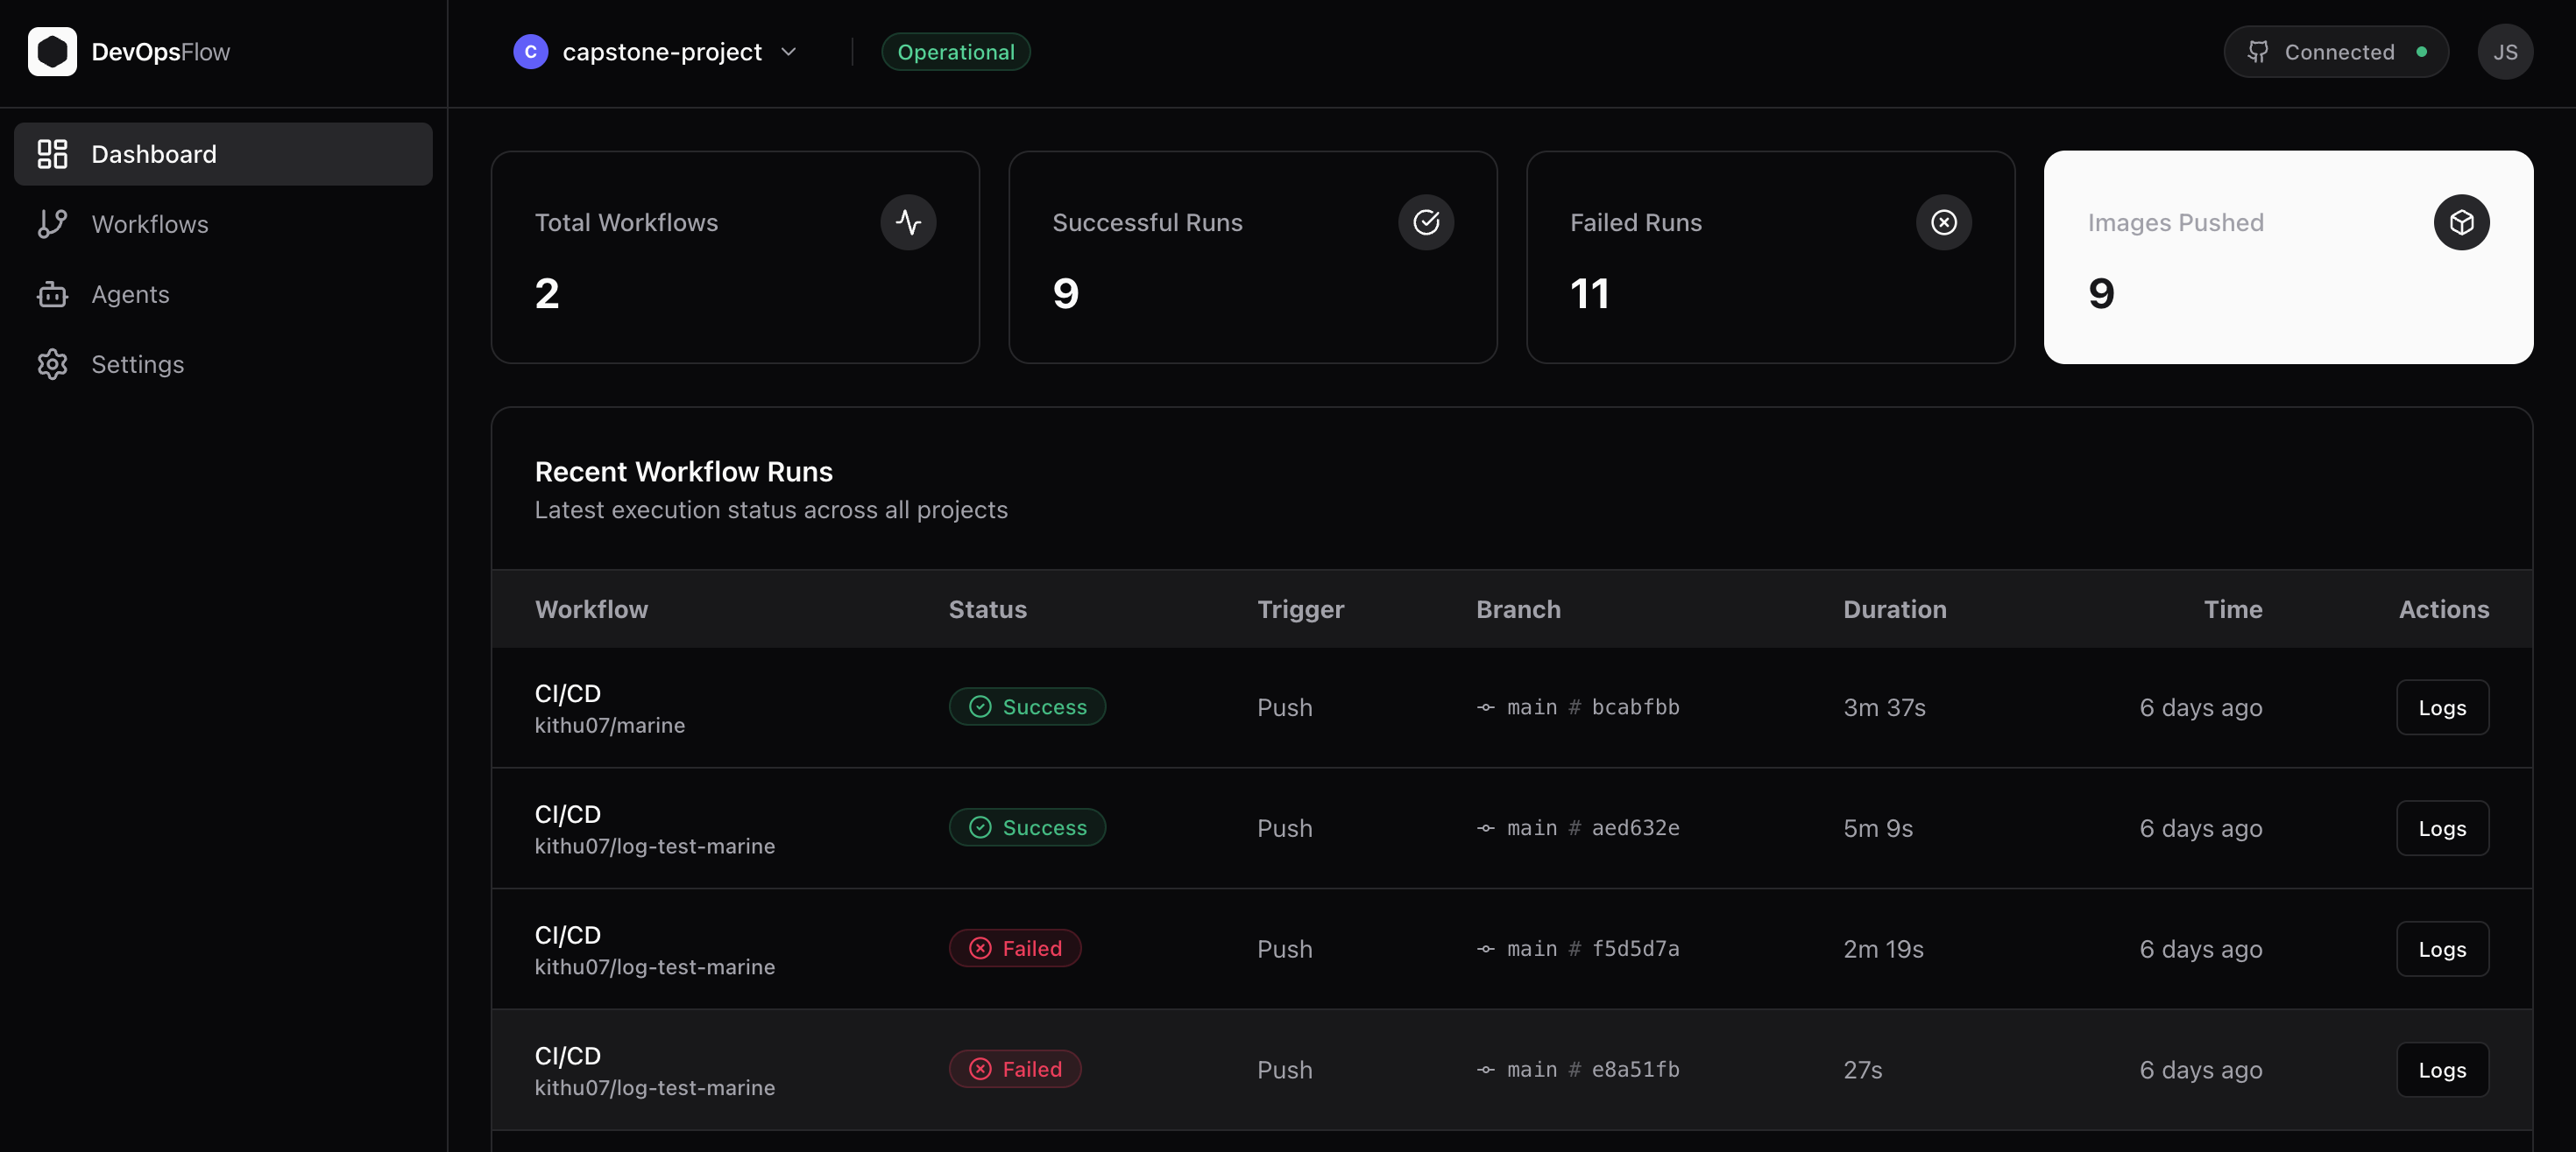
Task: Click the Settings gear icon
Action: pos(52,363)
